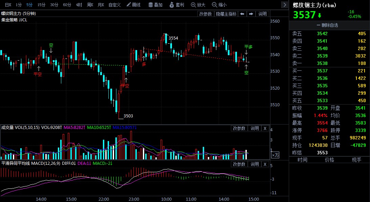Close the MACD indicator panel with X
The width and height of the screenshot is (370, 202).
pos(265,164)
